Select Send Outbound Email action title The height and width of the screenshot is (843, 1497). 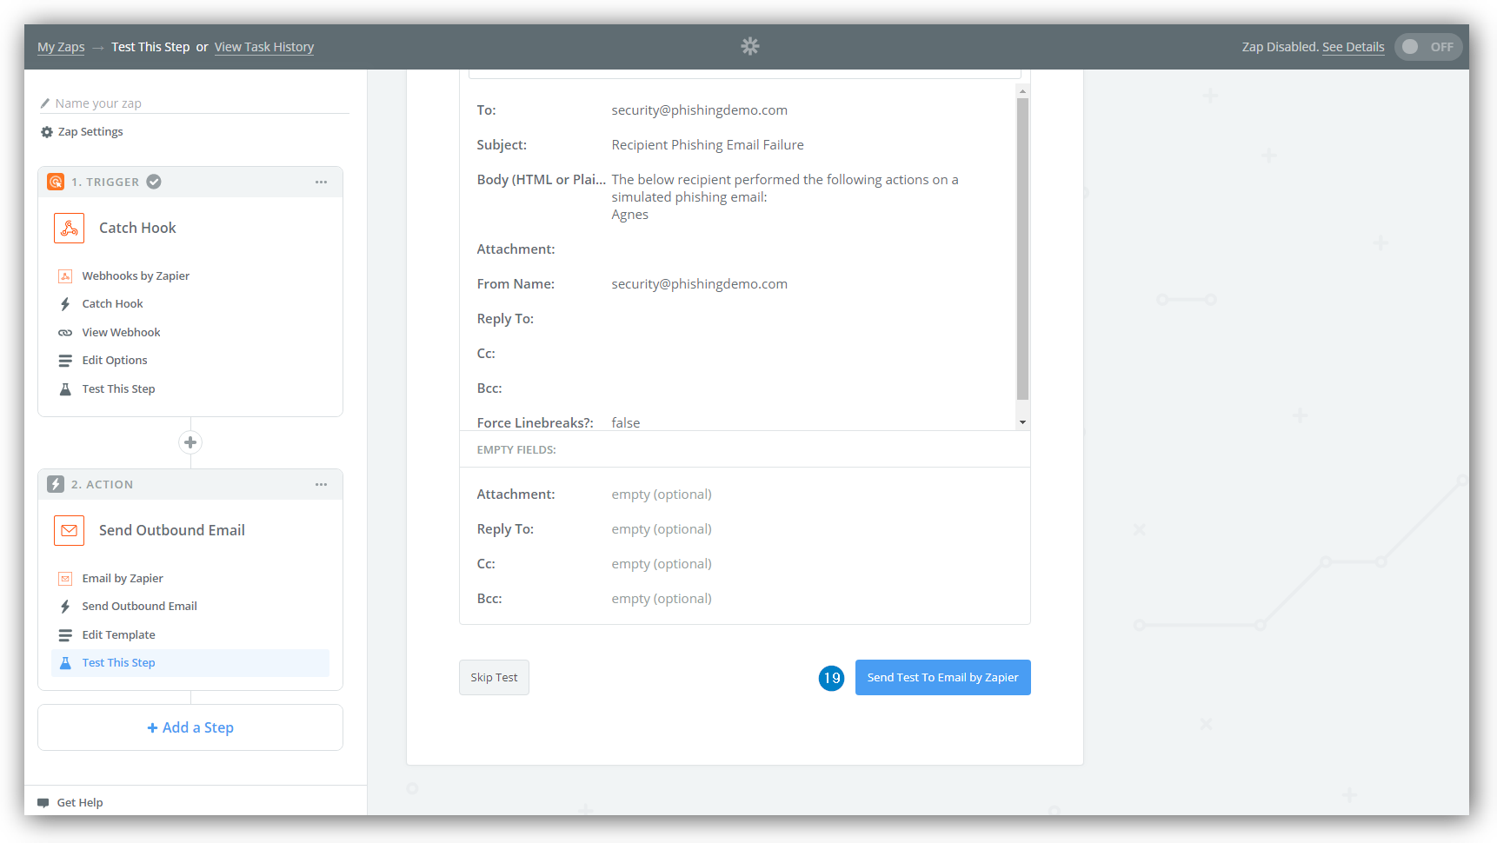click(x=172, y=530)
